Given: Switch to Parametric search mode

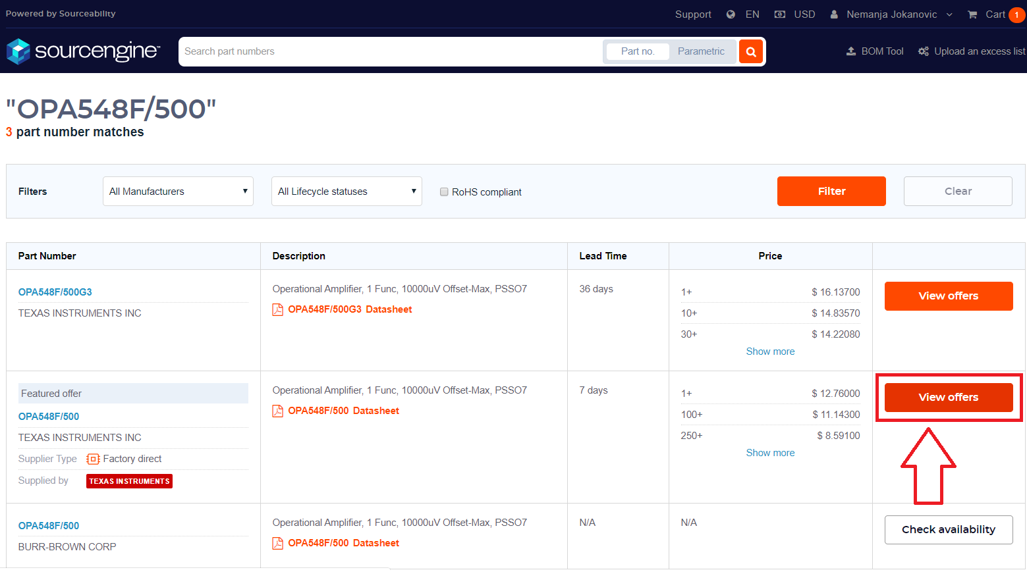Looking at the screenshot, I should point(701,51).
